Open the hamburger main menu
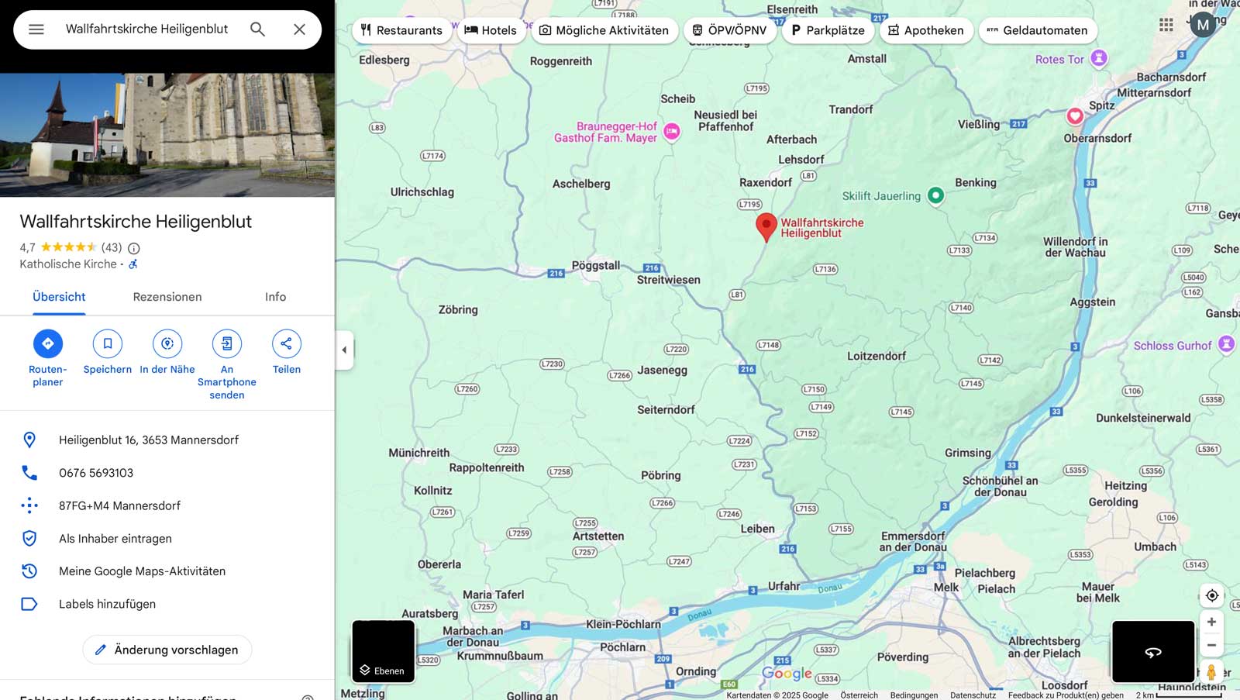The height and width of the screenshot is (700, 1240). 36,29
